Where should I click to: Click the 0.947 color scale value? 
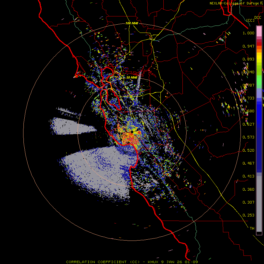click(x=248, y=46)
